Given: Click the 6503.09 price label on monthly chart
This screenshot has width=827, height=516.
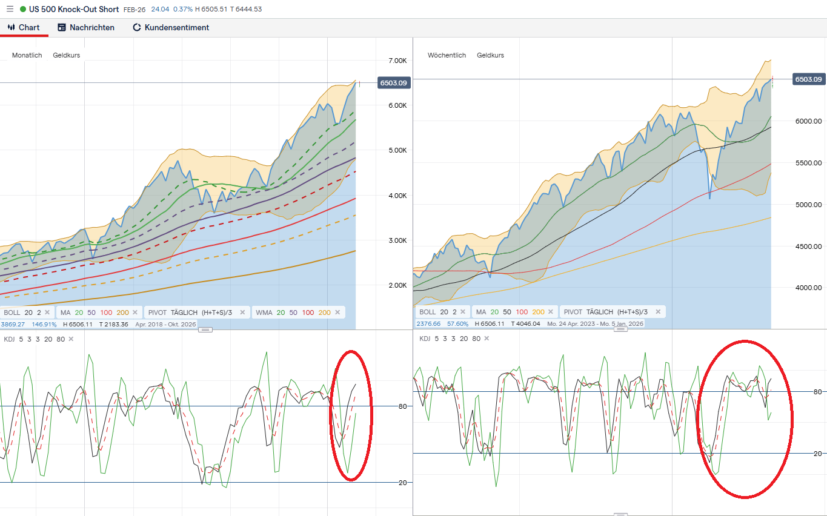Looking at the screenshot, I should tap(394, 82).
